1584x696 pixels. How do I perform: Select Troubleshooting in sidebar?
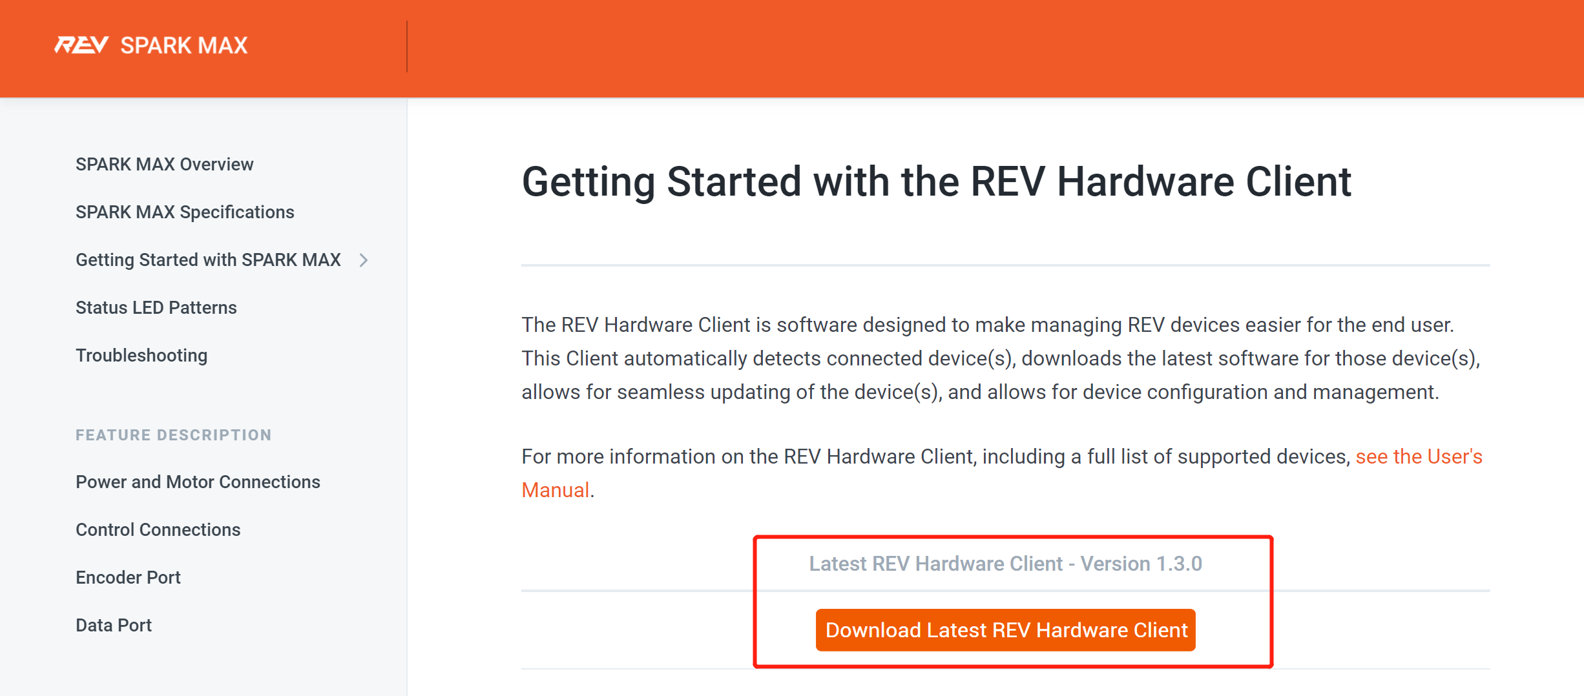point(141,355)
